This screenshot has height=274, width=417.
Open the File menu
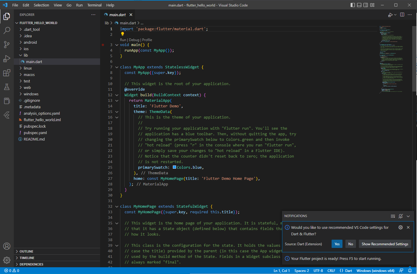tap(15, 5)
